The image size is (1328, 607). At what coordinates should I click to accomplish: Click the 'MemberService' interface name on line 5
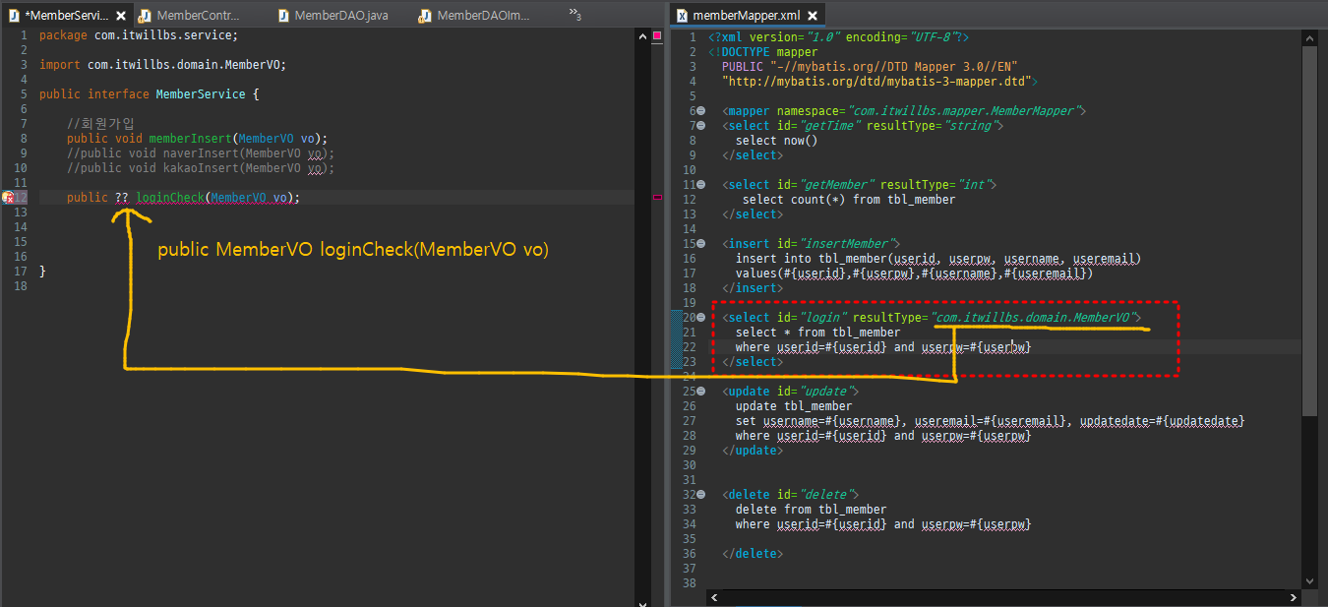(x=201, y=94)
